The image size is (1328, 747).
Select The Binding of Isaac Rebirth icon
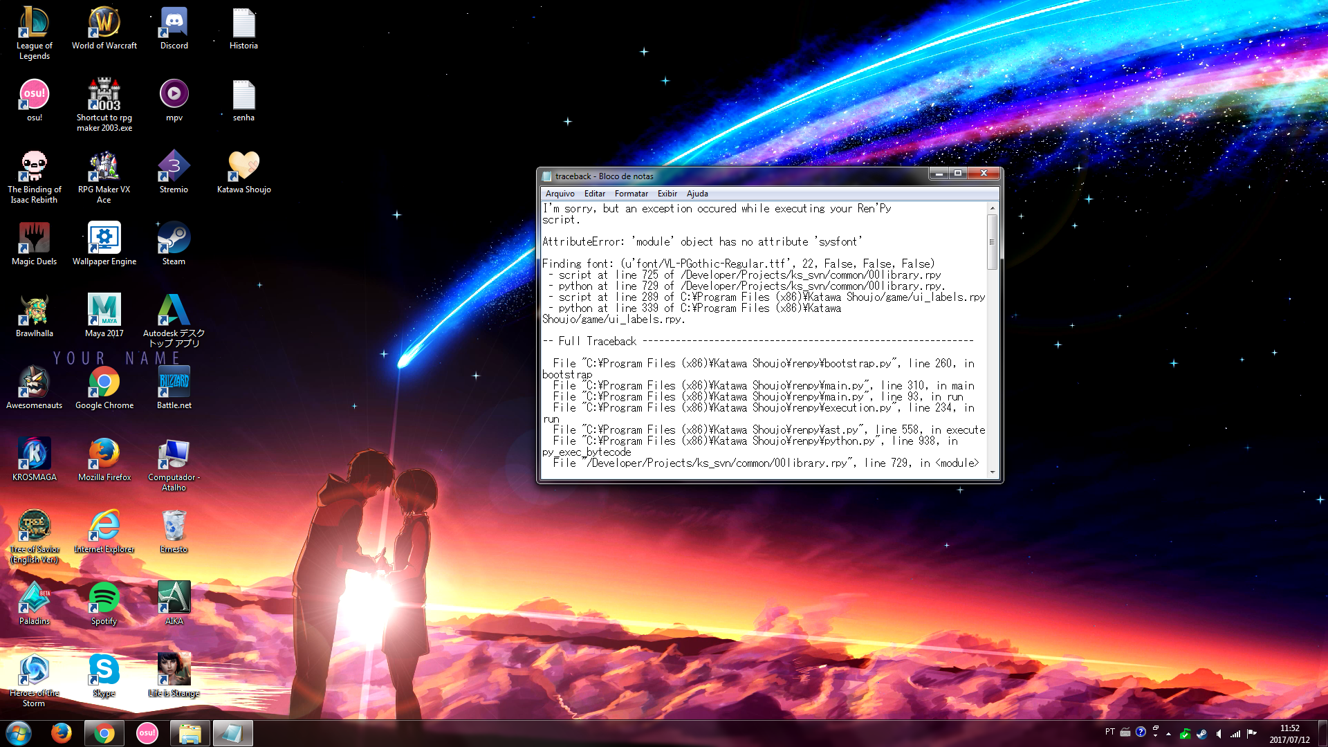34,176
